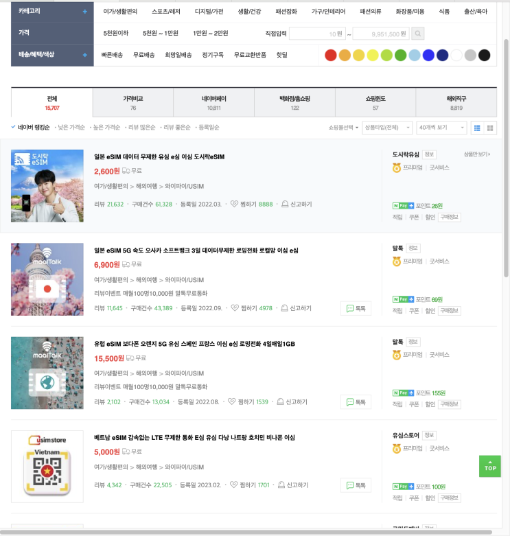Click 정보 button next to 유심스토어
This screenshot has width=510, height=536.
coord(429,435)
